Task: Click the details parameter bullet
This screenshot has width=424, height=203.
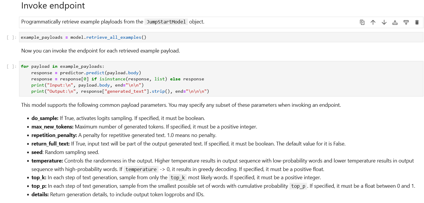Action: click(40, 194)
